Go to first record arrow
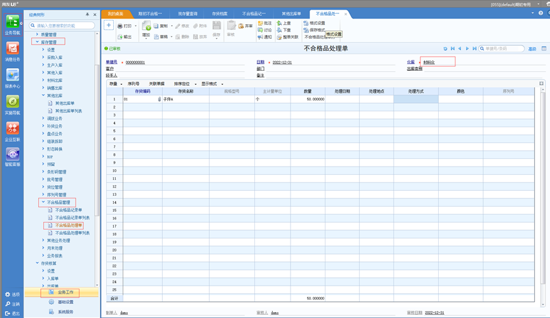This screenshot has height=318, width=550. tap(453, 49)
